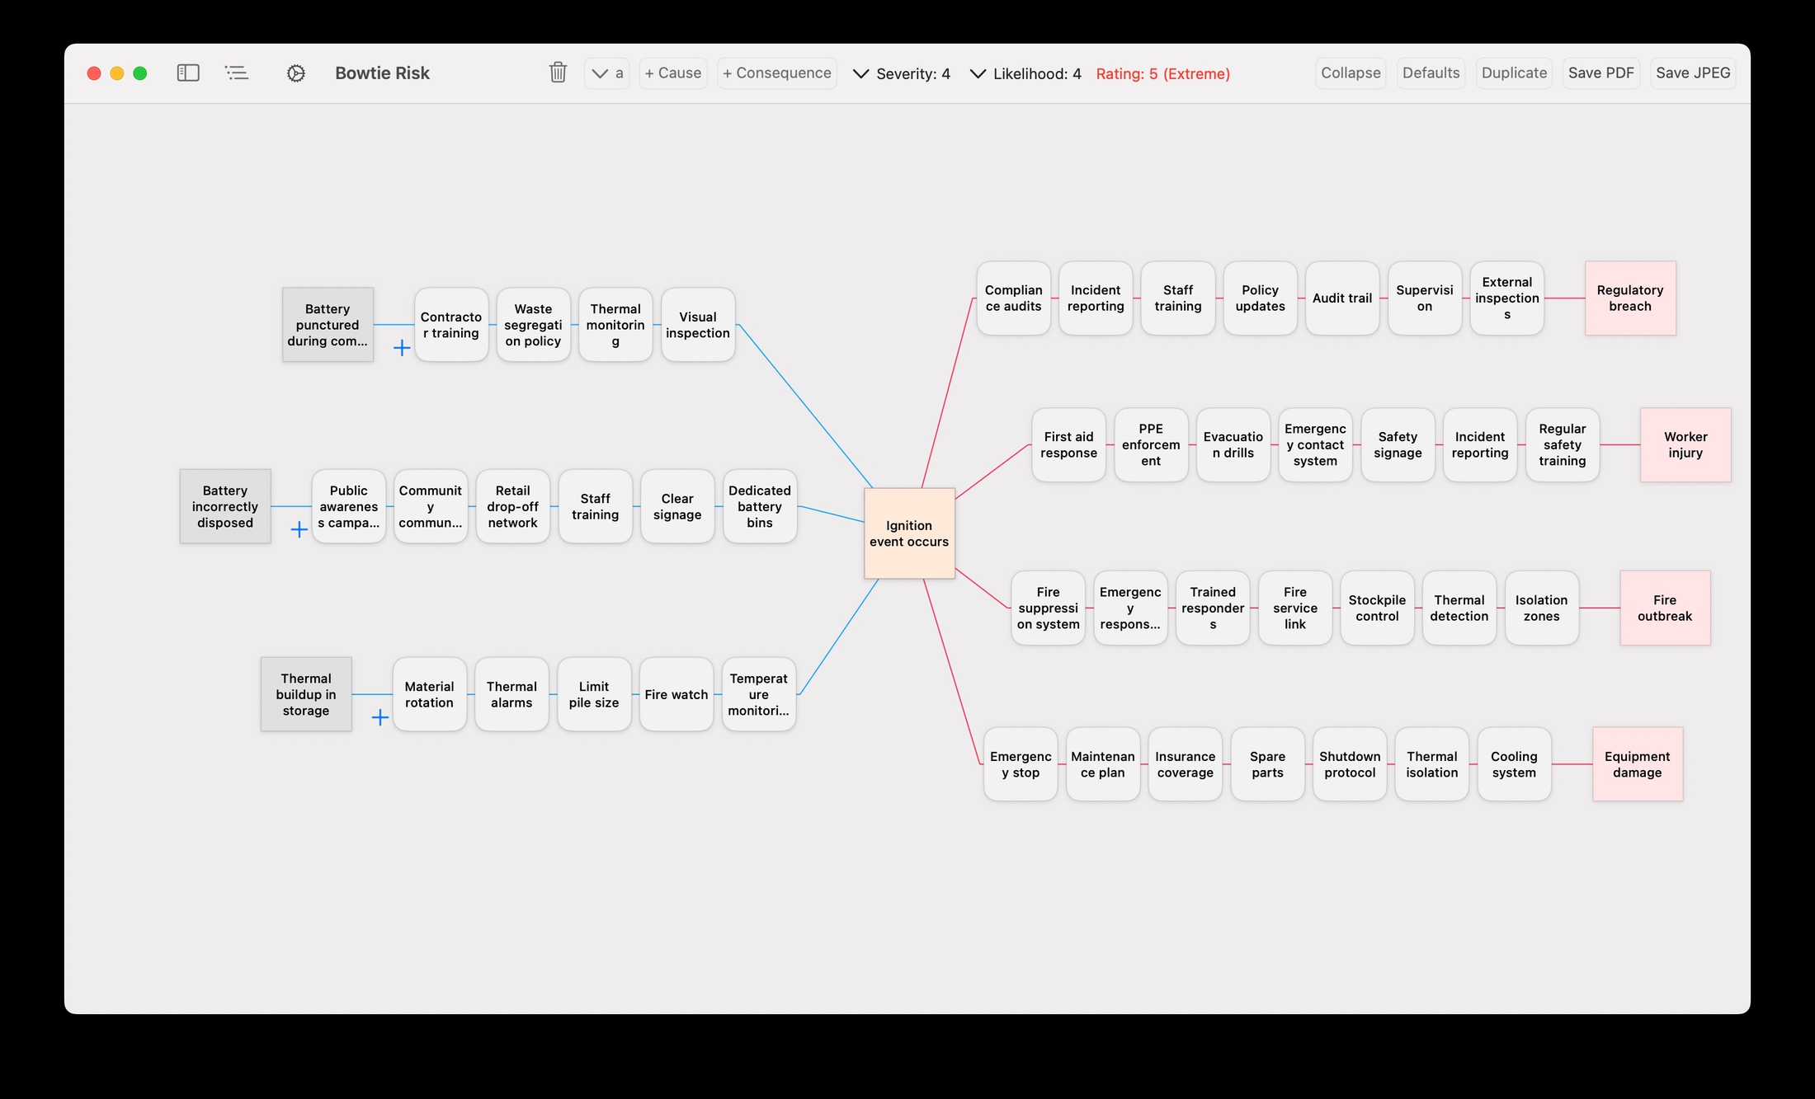
Task: Add a new Consequence
Action: tap(776, 73)
